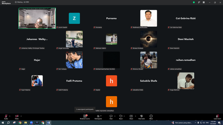Switch to Word in the taskbar

[x=48, y=123]
